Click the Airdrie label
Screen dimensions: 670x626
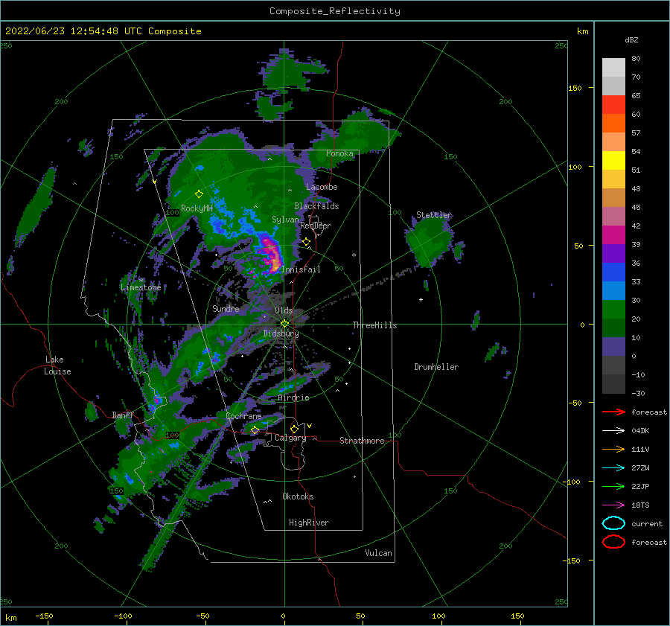293,397
